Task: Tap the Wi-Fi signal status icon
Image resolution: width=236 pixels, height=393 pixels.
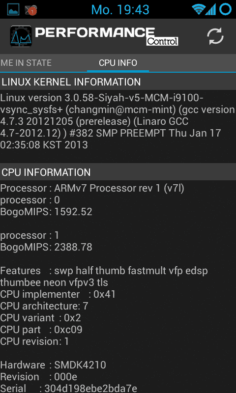Action: pyautogui.click(x=198, y=10)
